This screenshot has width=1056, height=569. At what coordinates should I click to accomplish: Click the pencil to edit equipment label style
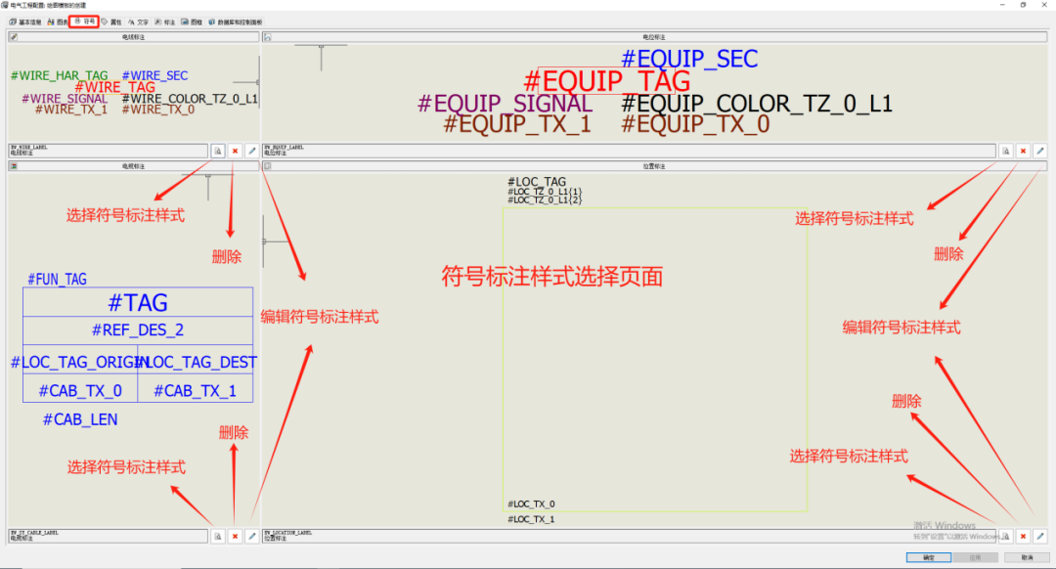[x=1040, y=151]
